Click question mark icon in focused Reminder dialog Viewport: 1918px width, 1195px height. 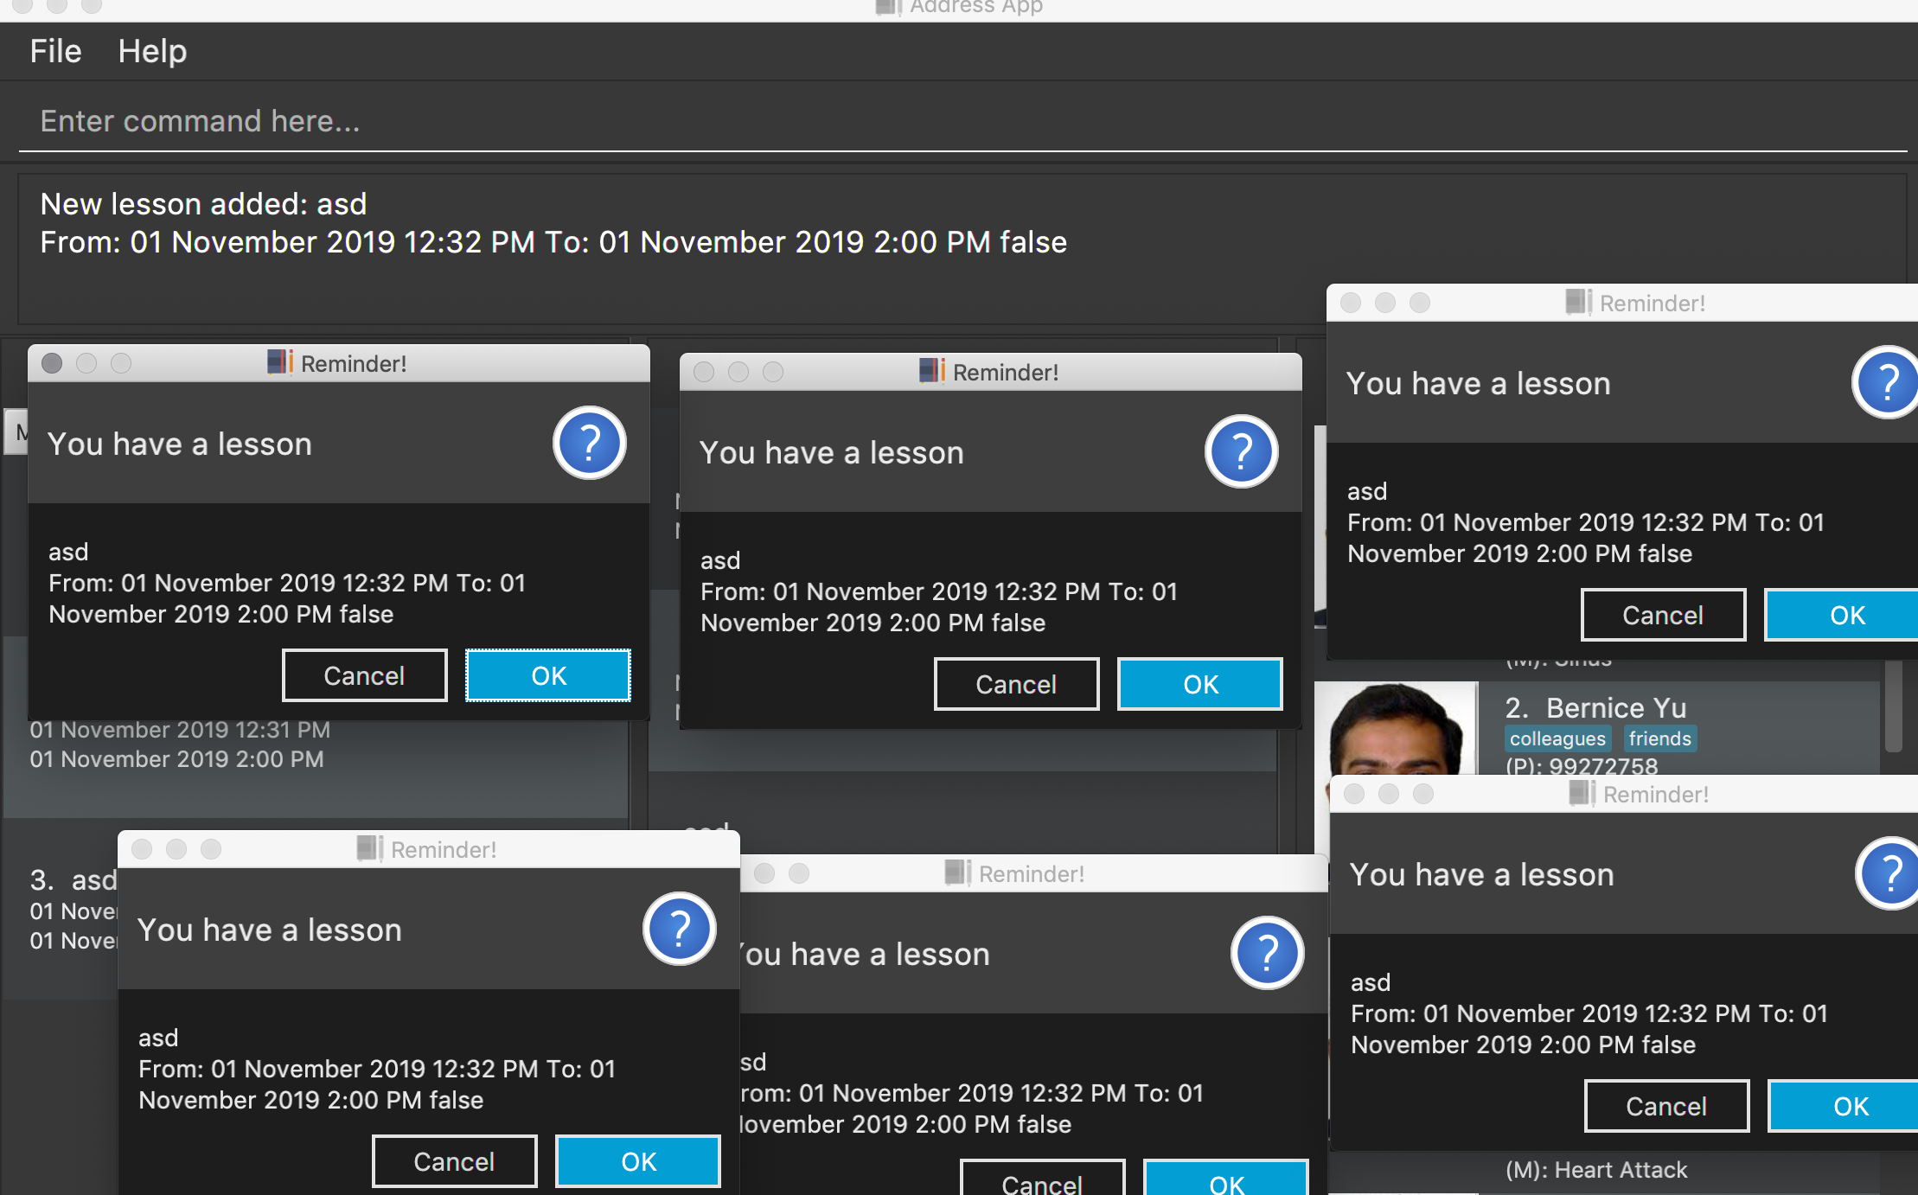(x=590, y=444)
